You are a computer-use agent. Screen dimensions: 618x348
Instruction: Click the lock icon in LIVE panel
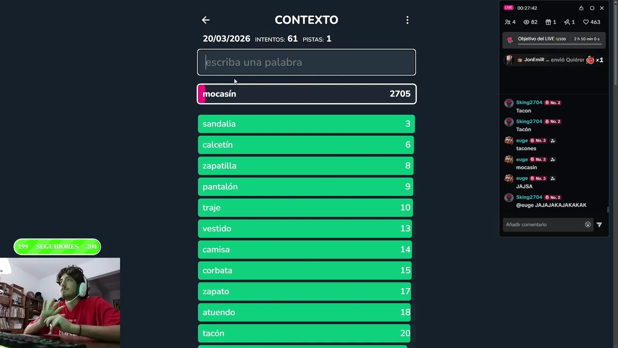point(581,8)
